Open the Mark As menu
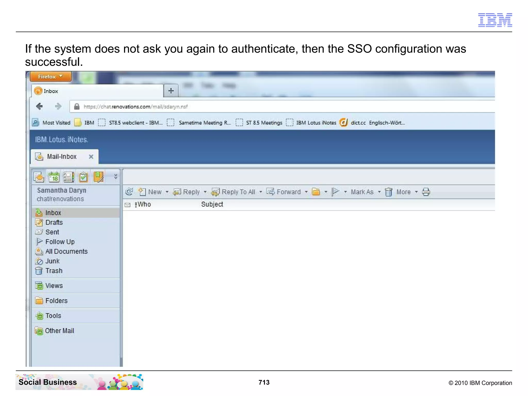Viewport: 528px width, 396px height. click(366, 192)
